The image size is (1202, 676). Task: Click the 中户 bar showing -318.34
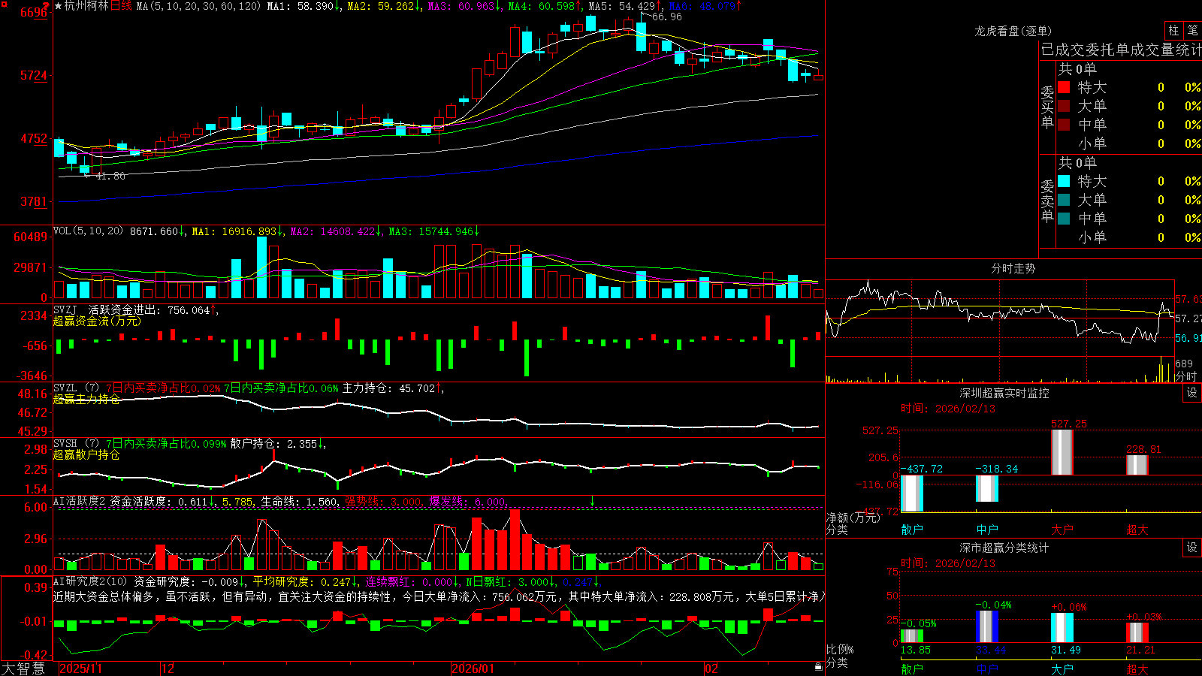[987, 488]
